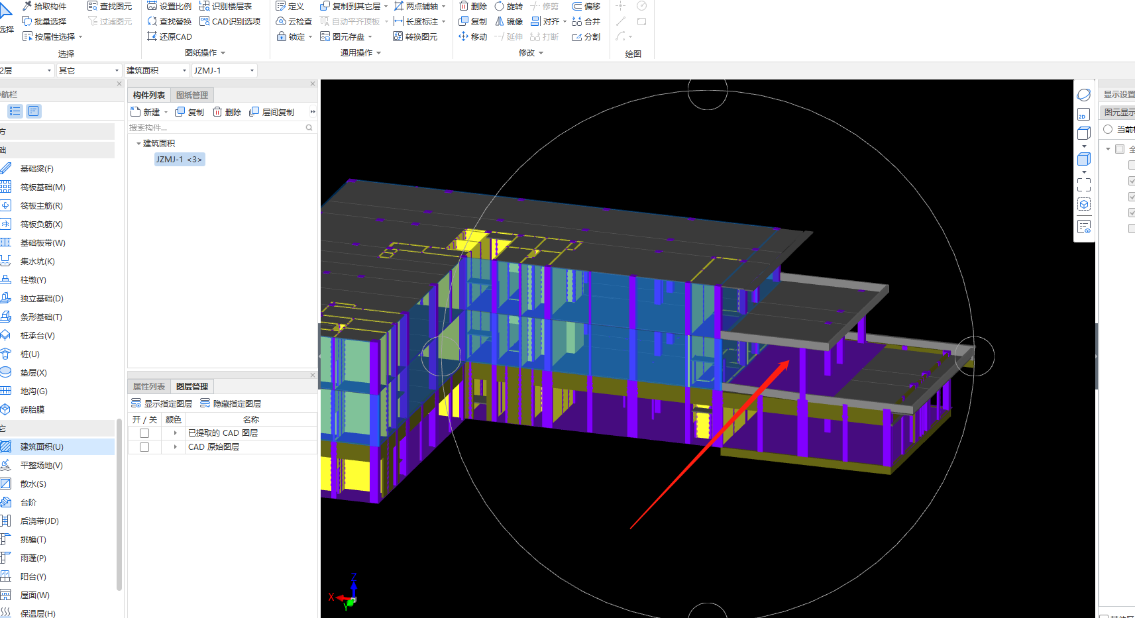Switch to 属性列表 tab
Screen dimensions: 1135x618
tap(149, 386)
